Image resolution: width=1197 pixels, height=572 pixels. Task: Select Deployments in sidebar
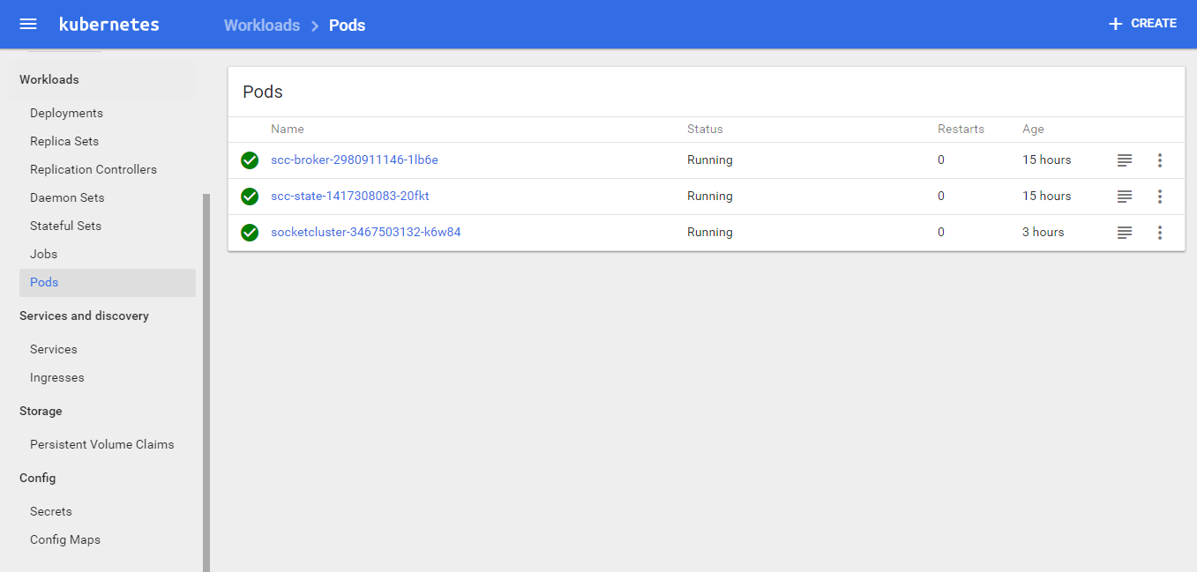[x=66, y=114]
